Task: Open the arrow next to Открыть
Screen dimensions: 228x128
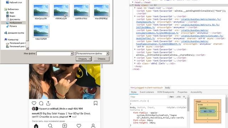Action: click(x=90, y=59)
